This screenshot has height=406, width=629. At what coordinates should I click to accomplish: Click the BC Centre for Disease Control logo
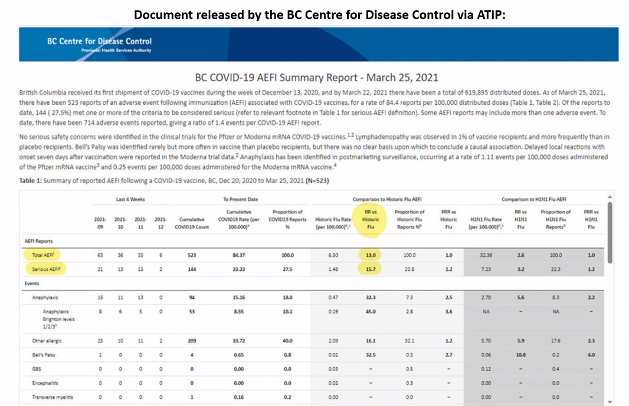[99, 44]
